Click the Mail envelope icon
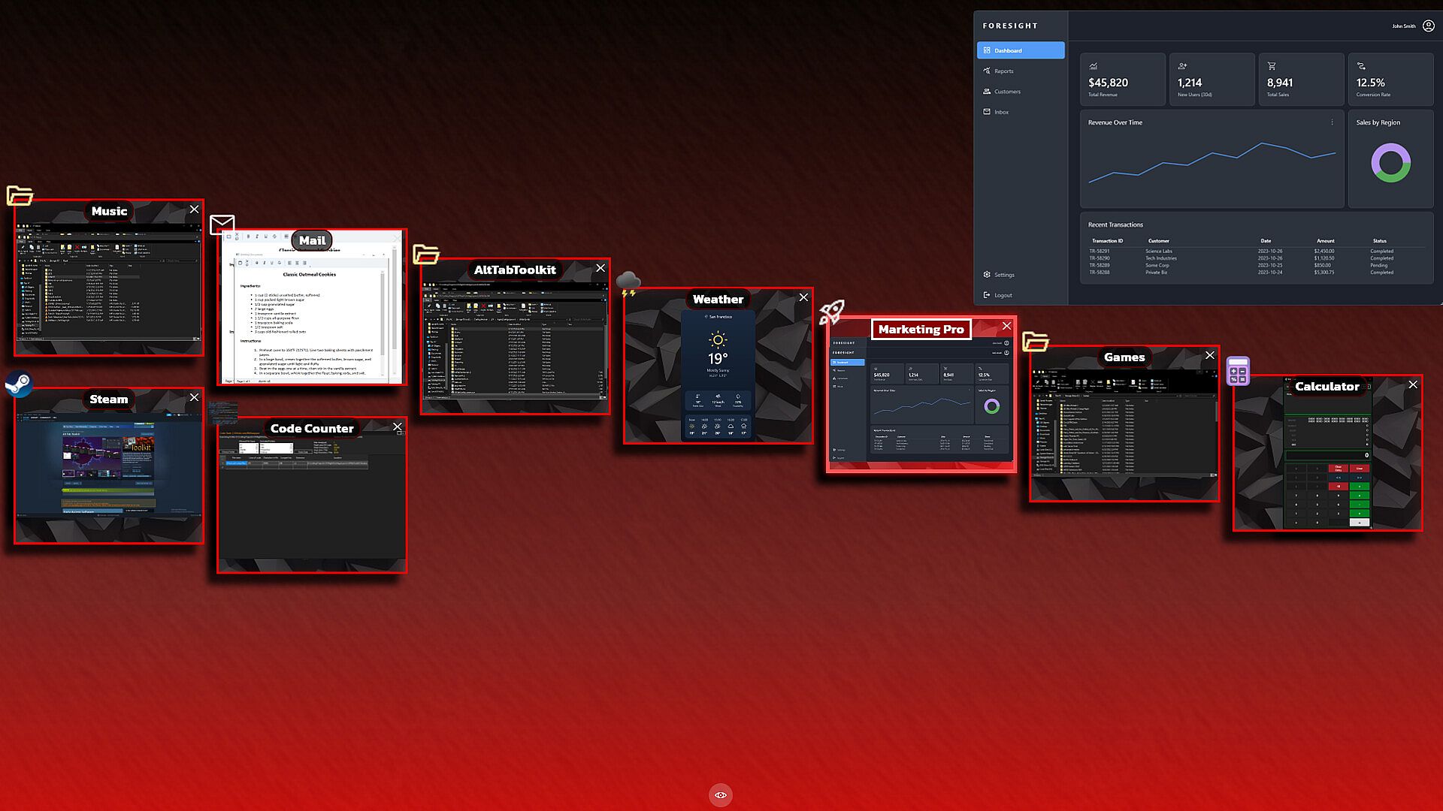The width and height of the screenshot is (1443, 811). pyautogui.click(x=222, y=224)
